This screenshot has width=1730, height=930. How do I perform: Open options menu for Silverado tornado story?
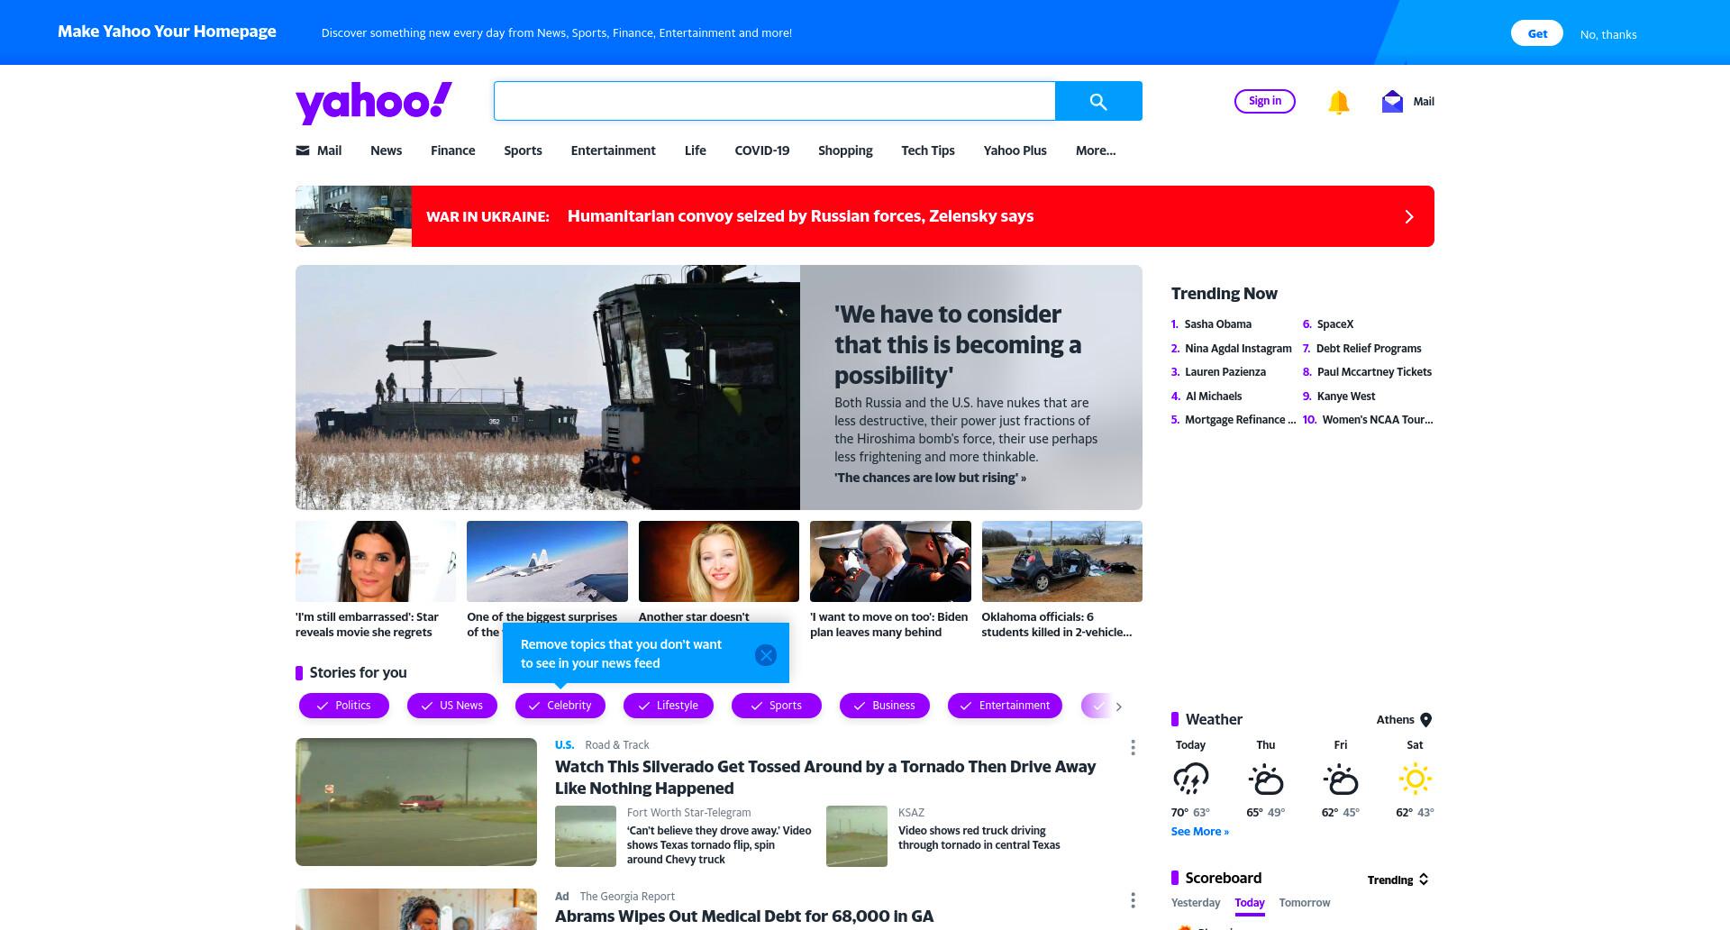coord(1133,747)
